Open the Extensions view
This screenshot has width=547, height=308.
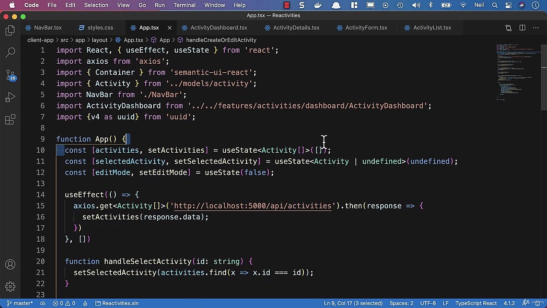(10, 120)
